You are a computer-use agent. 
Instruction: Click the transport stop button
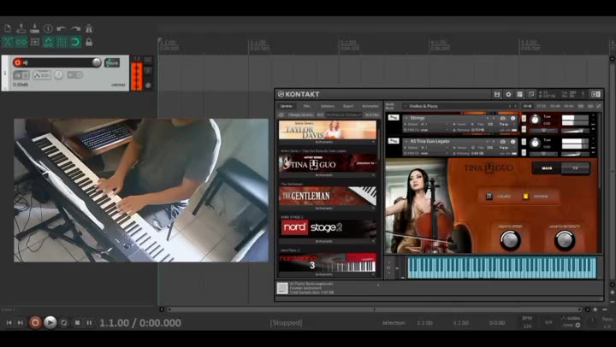coord(77,322)
